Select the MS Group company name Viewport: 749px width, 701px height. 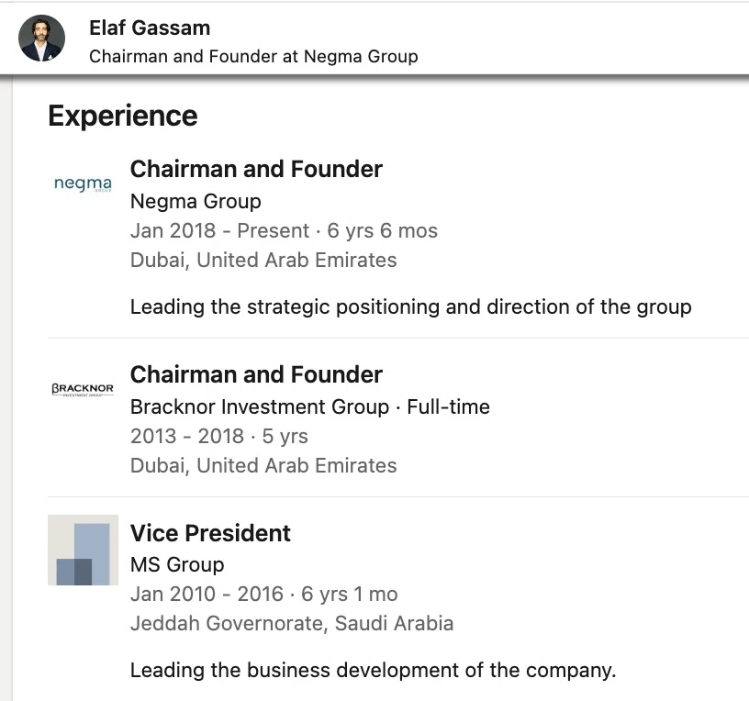(x=177, y=565)
